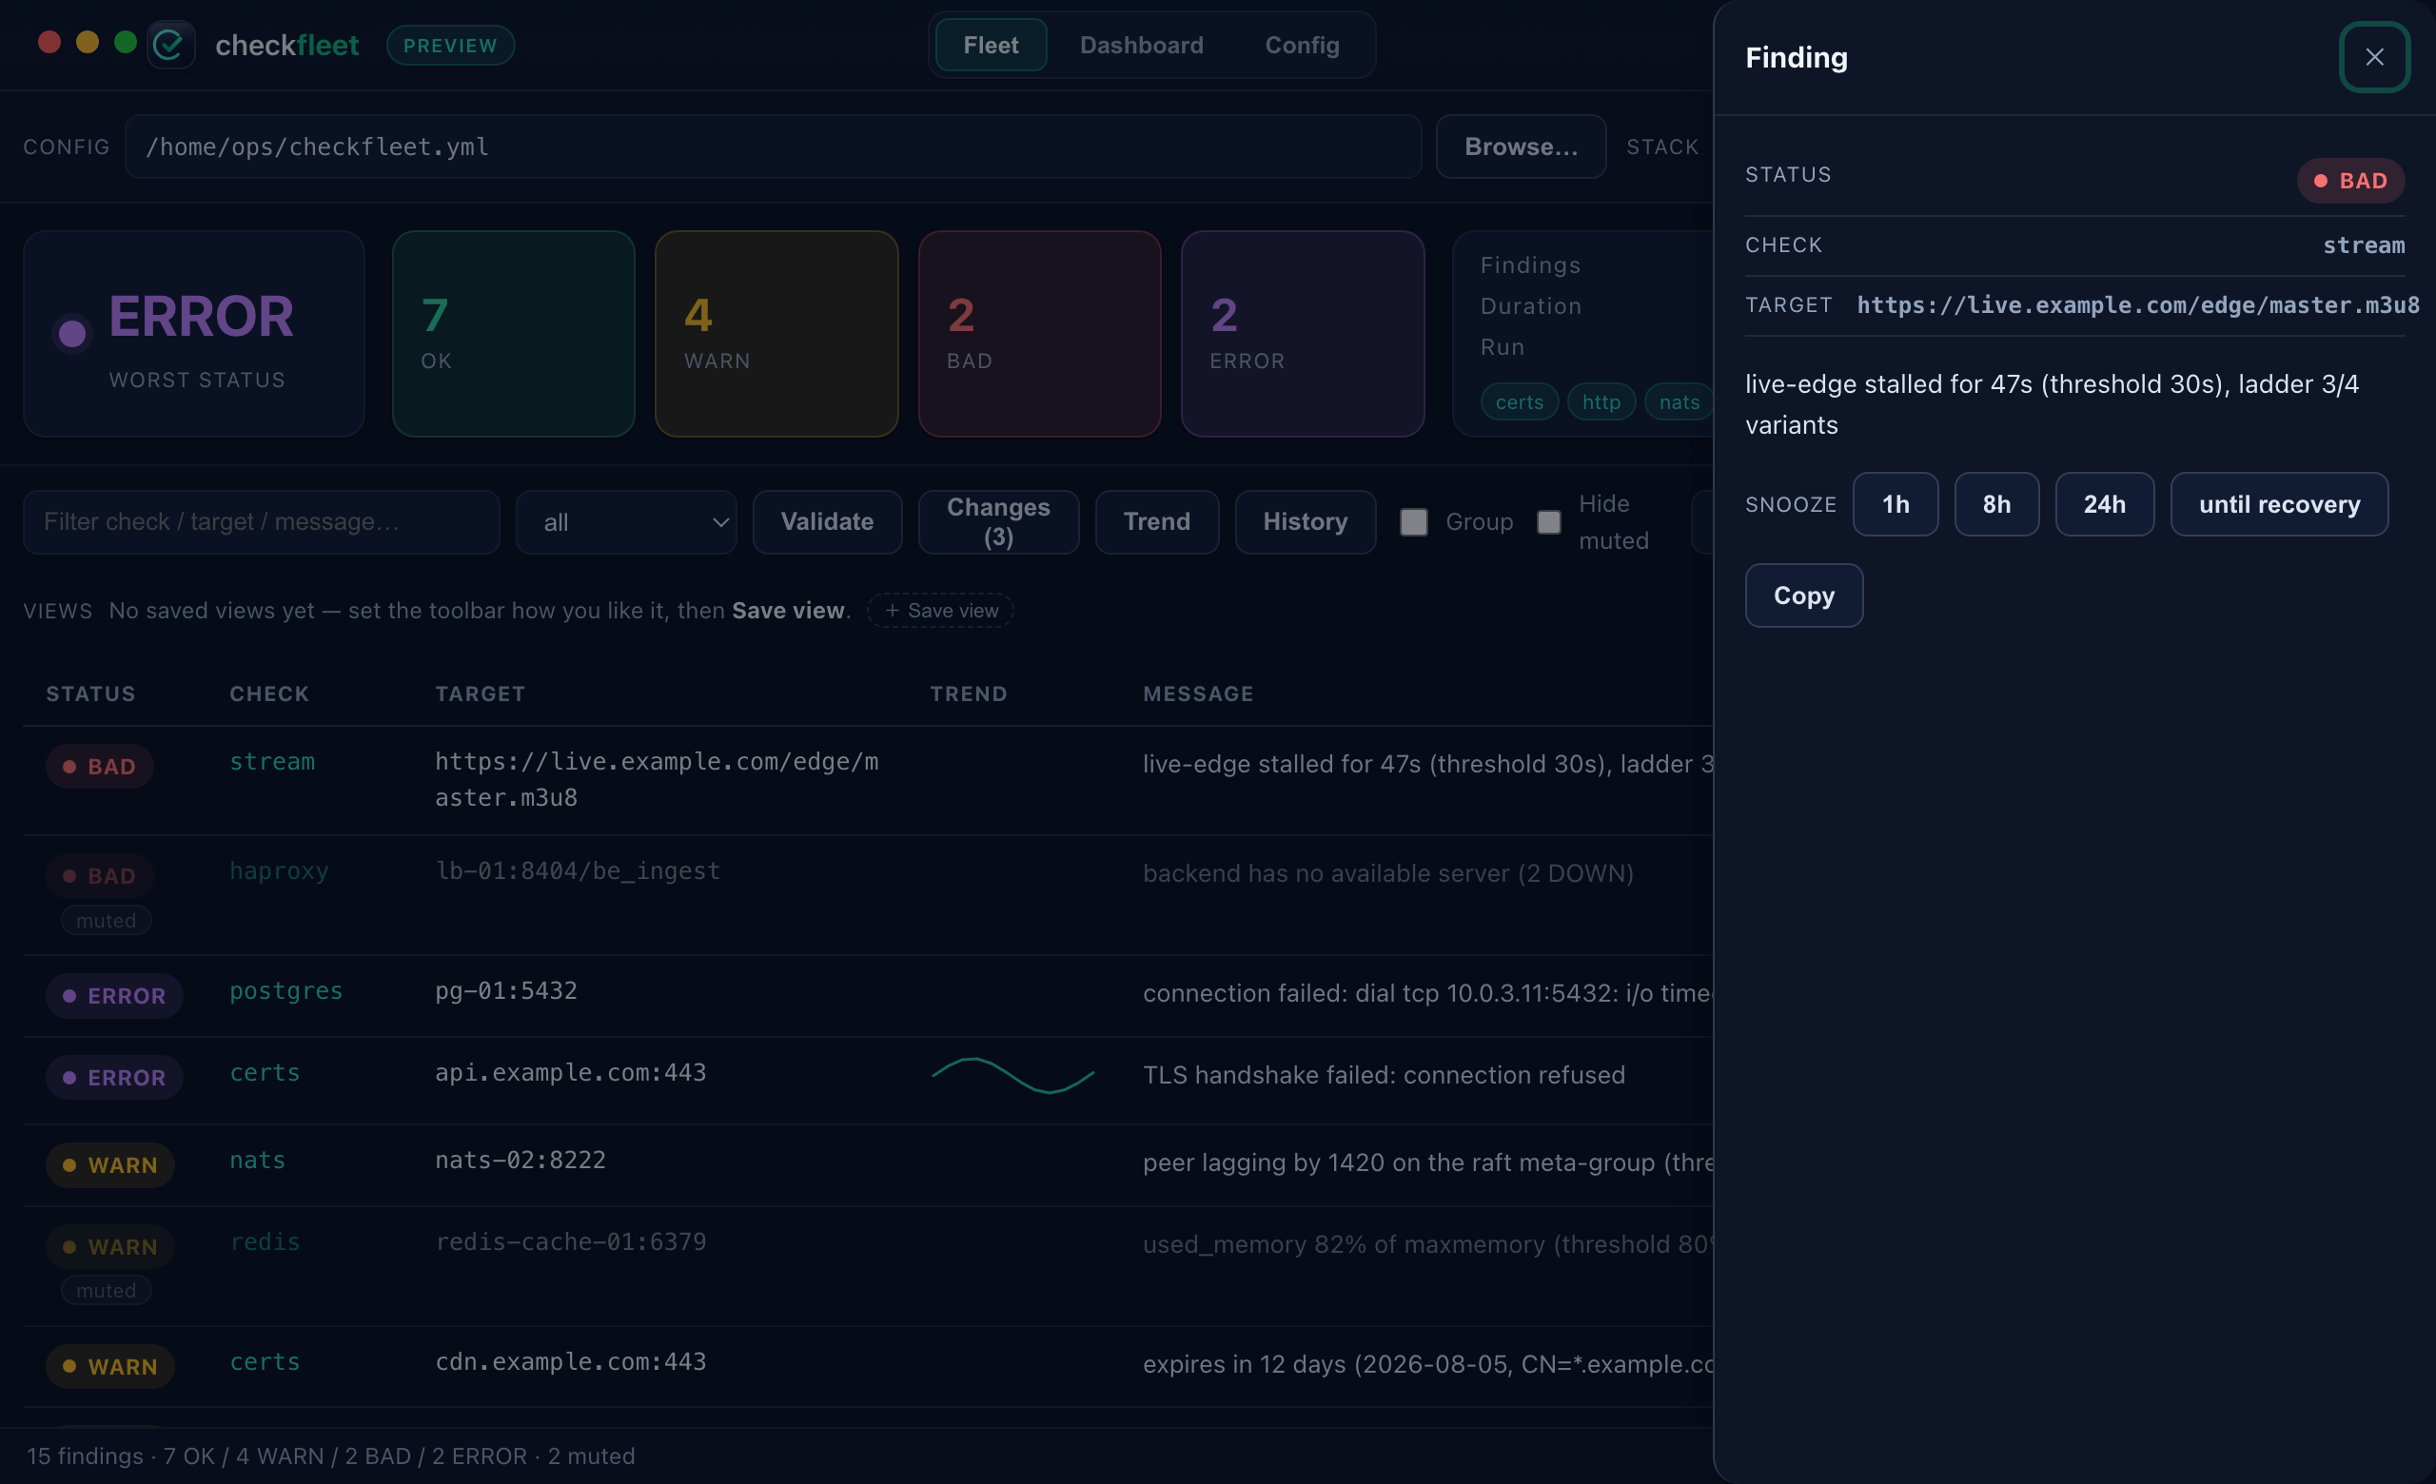Click the pg-01:5432 target
The width and height of the screenshot is (2436, 1484).
pos(505,991)
